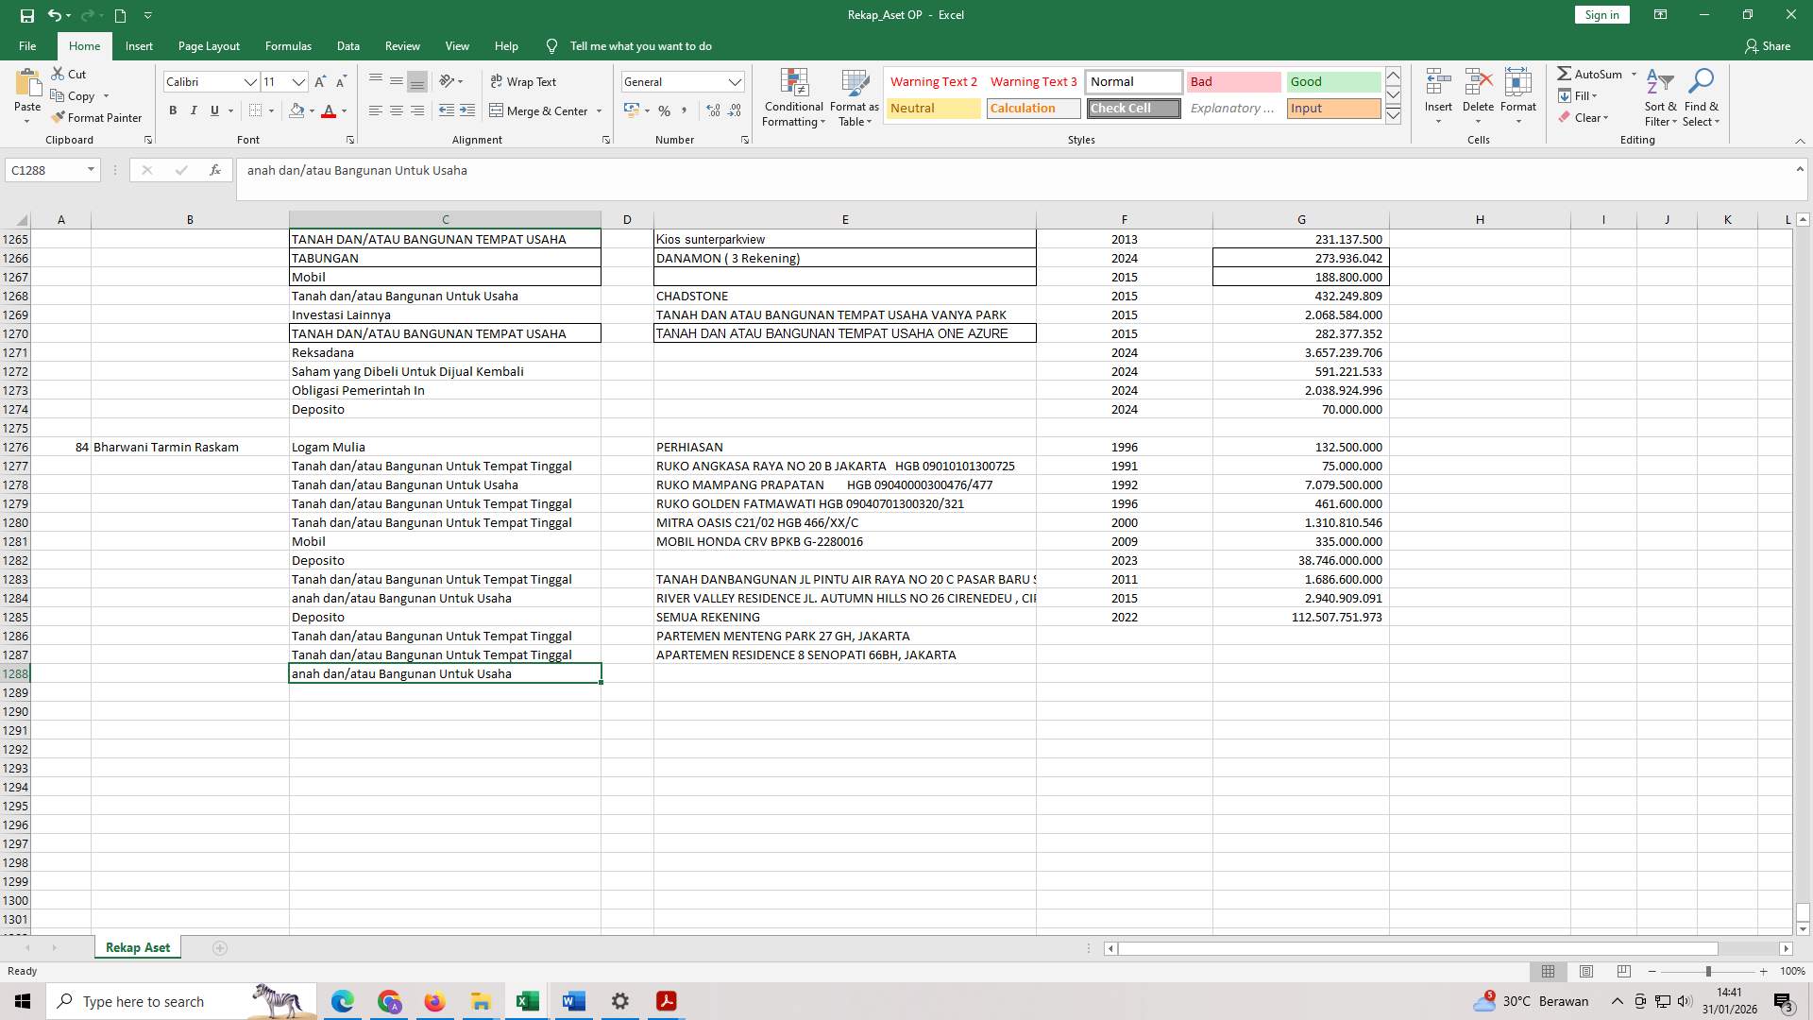Click the Sign in button

1601,14
